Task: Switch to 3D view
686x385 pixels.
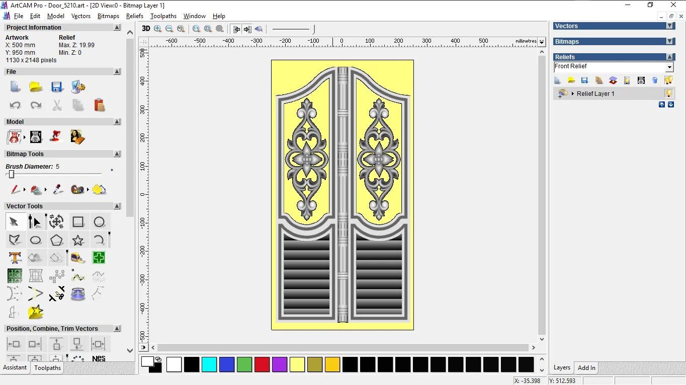Action: [146, 29]
